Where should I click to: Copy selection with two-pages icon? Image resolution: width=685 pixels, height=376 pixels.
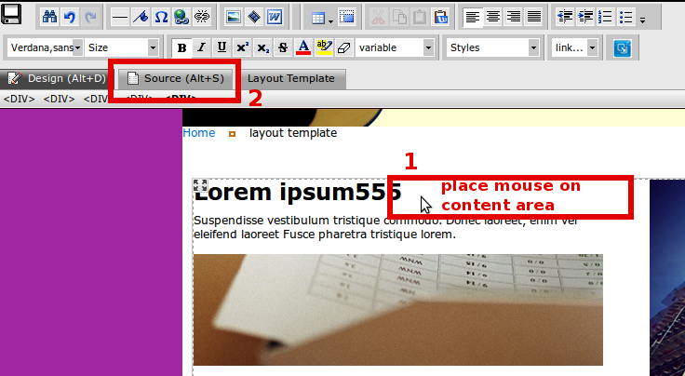tap(399, 17)
